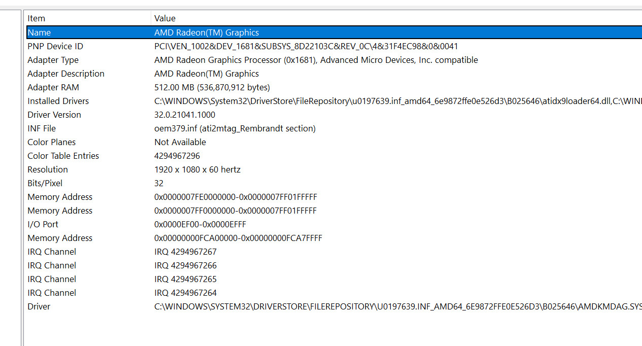Select the Bits/Pixel row
The image size is (642, 346).
coord(334,183)
